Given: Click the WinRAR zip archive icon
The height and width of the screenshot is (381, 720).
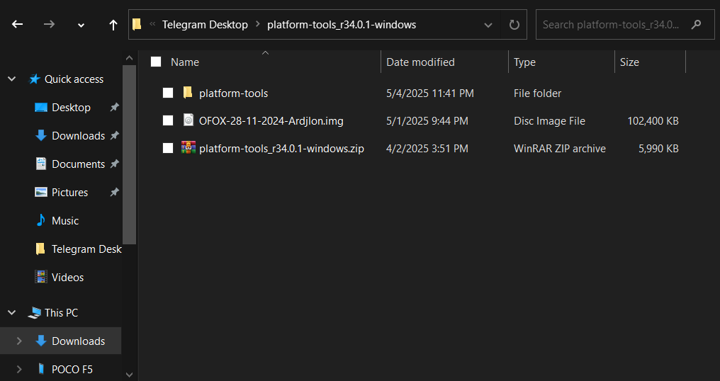Looking at the screenshot, I should coord(188,148).
